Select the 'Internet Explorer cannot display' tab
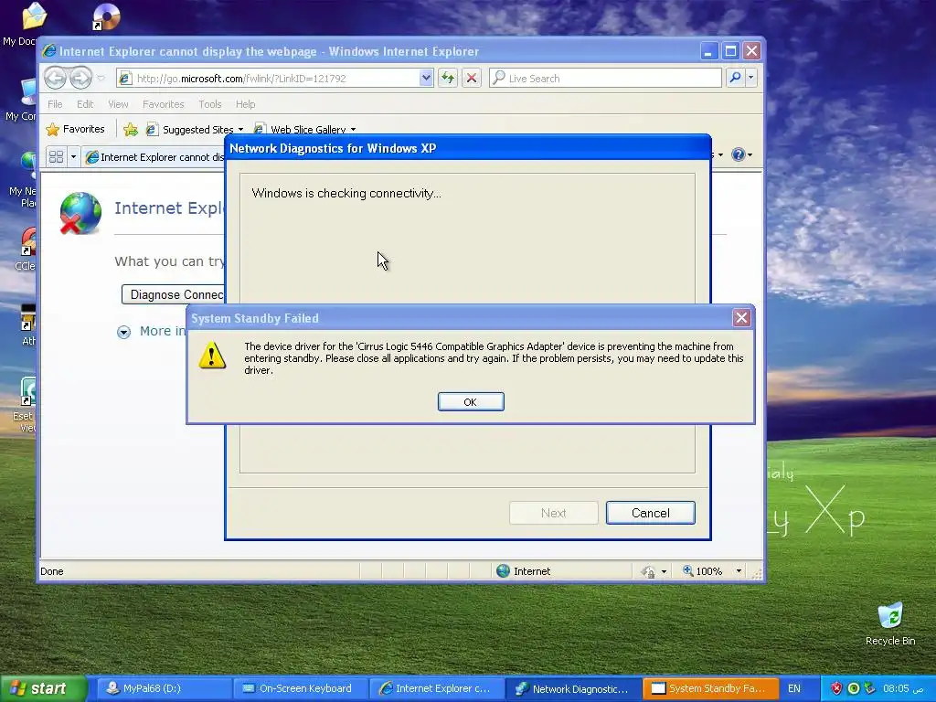 pos(154,157)
